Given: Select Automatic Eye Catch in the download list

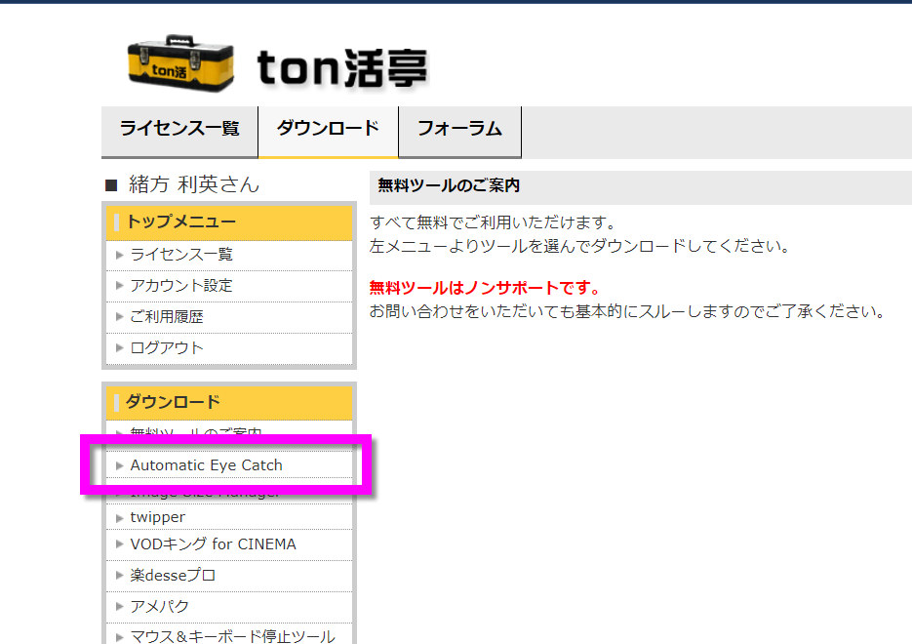Looking at the screenshot, I should 206,465.
